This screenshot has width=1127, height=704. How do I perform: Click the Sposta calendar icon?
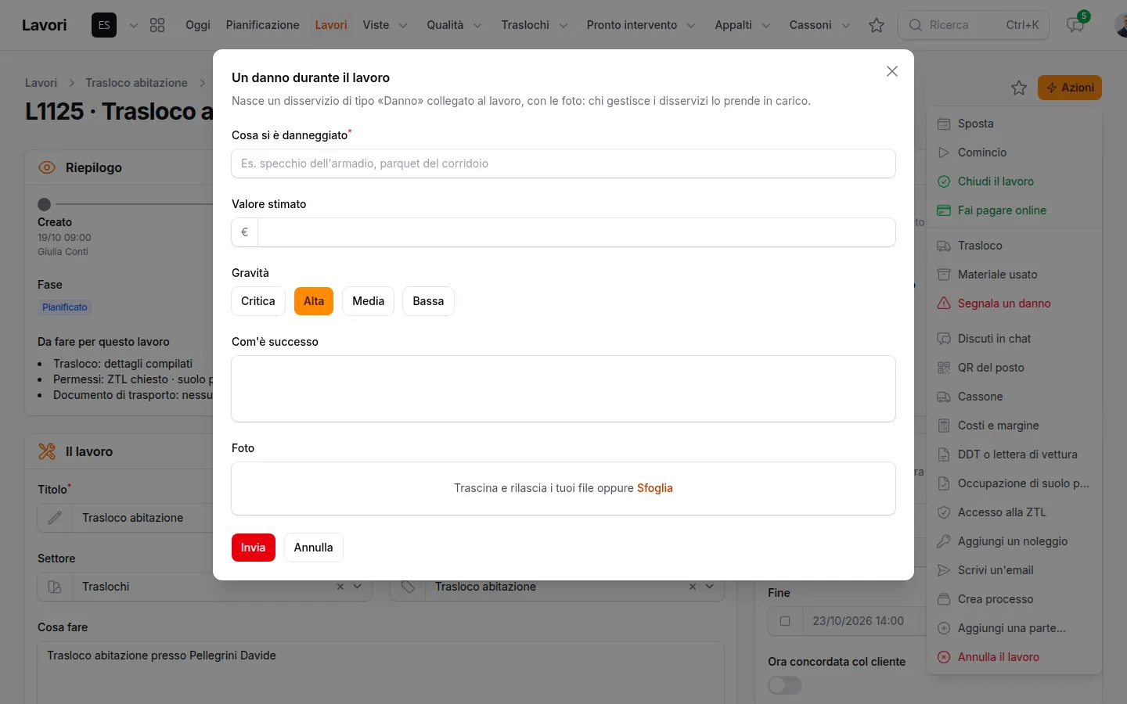(x=944, y=124)
